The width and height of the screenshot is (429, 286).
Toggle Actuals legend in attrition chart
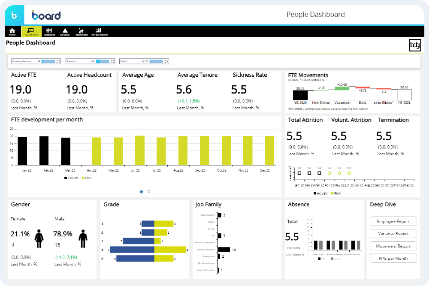320,193
